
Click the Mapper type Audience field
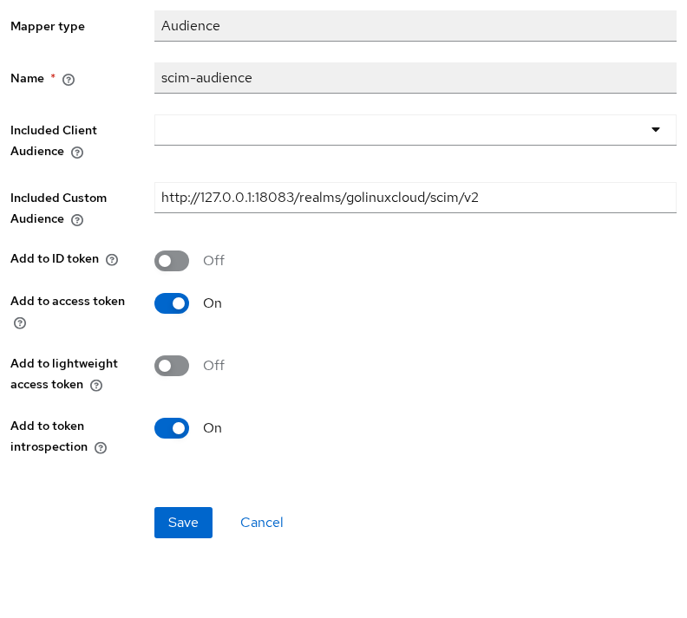tap(415, 26)
